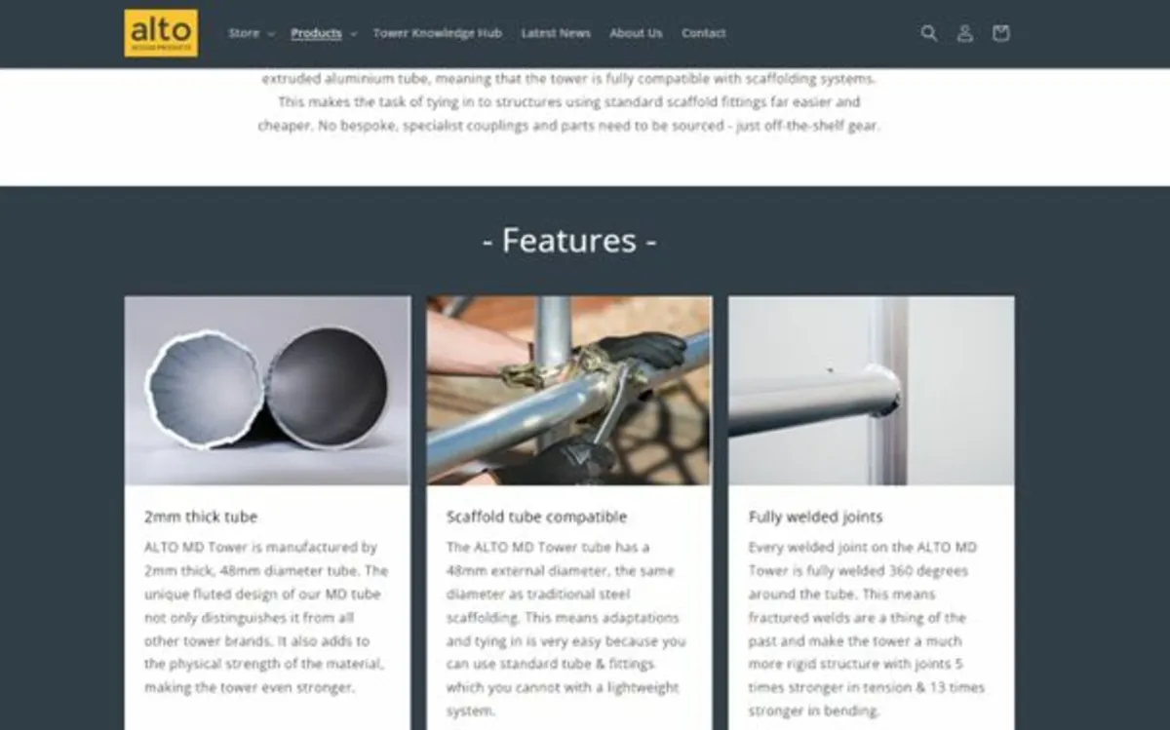The height and width of the screenshot is (730, 1170).
Task: Open the Latest News page
Action: (556, 33)
